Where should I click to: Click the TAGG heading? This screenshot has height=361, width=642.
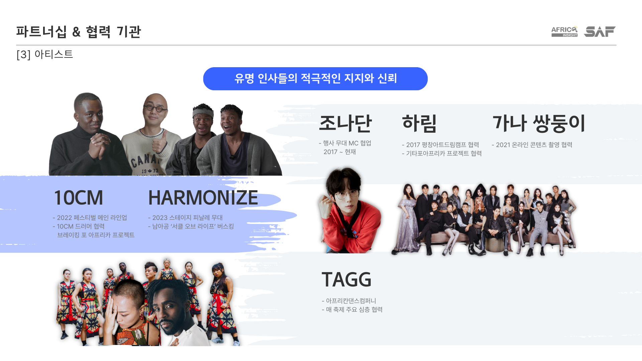coord(346,279)
